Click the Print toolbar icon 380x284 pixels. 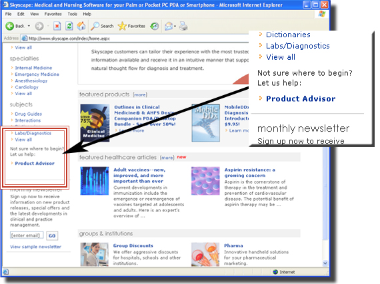[x=183, y=26]
